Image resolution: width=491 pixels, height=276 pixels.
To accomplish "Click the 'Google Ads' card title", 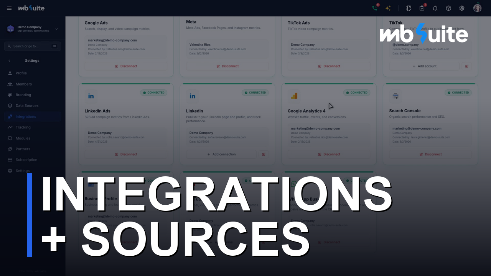I will 96,23.
